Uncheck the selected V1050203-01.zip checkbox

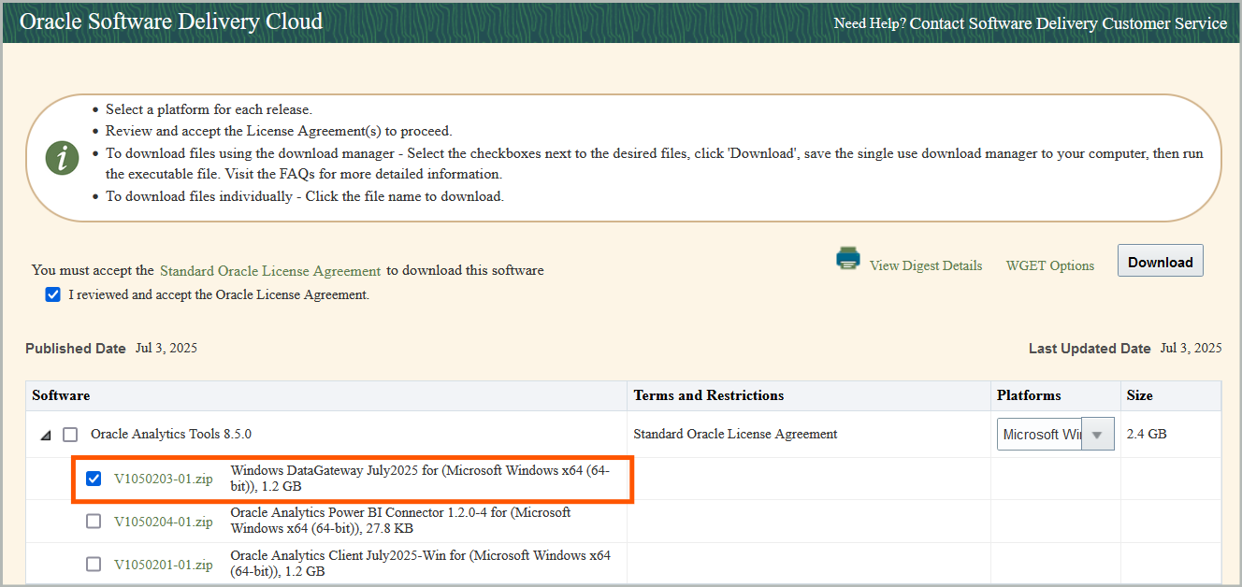click(94, 478)
